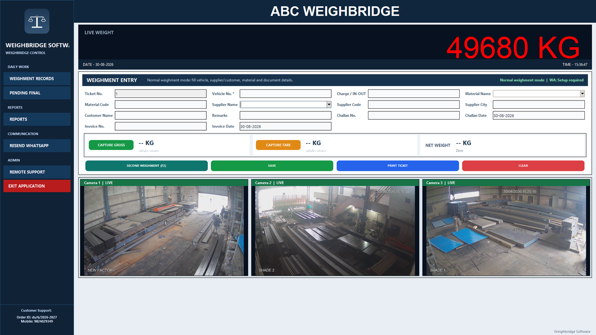This screenshot has height=335, width=596.
Task: Click Camera 1 NEW FACTORY live feed
Action: point(164,231)
